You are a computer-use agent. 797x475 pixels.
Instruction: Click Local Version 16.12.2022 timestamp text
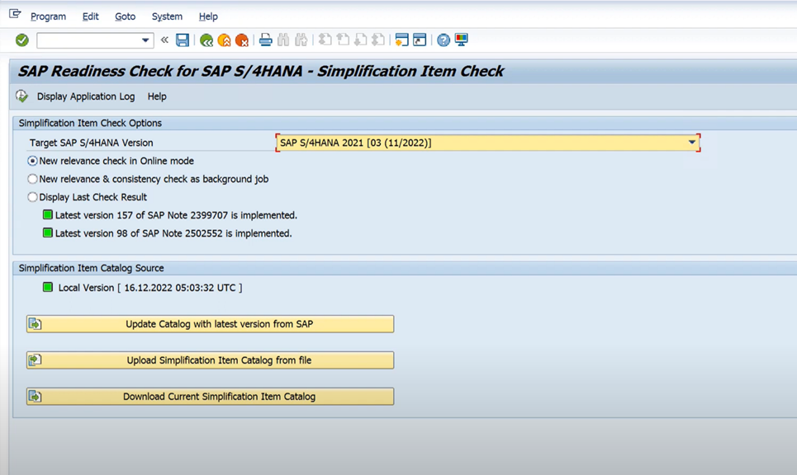click(150, 288)
